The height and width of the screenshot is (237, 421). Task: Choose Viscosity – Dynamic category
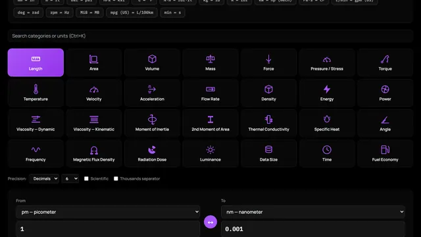tap(36, 123)
